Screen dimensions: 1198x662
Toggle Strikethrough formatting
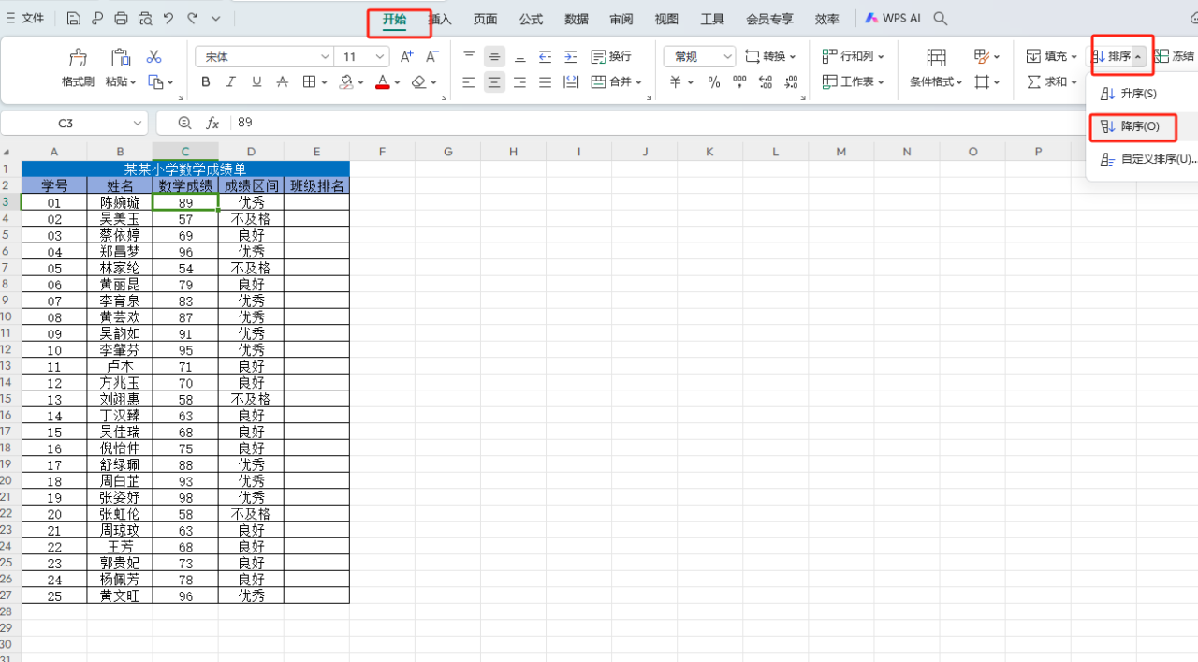282,82
